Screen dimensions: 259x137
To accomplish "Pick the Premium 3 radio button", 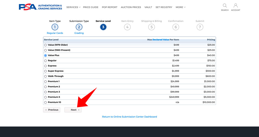I will (46, 92).
